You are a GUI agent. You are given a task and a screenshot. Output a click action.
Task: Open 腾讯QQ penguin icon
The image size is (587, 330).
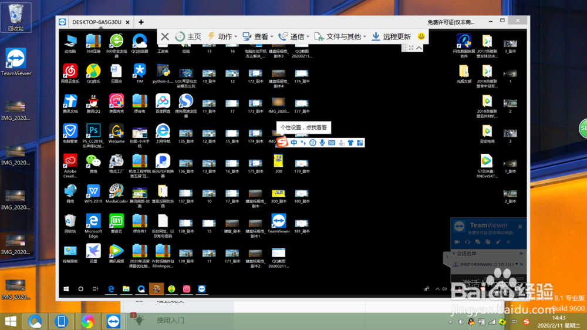pos(93,103)
